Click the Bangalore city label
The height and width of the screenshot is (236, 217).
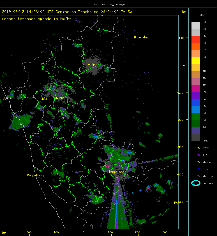(x=117, y=172)
